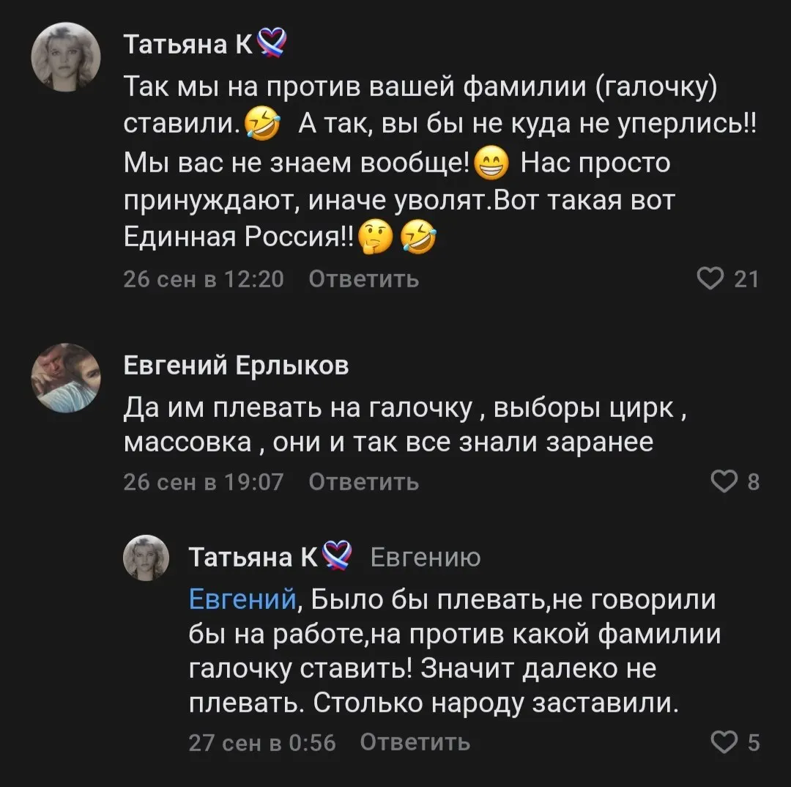791x787 pixels.
Task: Open timestamp 26 сен в 19:07
Action: tap(204, 481)
